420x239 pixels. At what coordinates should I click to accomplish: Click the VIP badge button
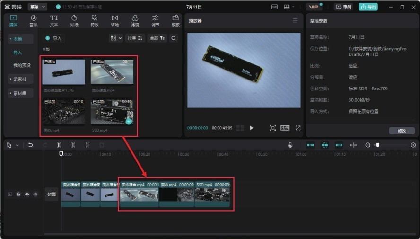tap(314, 7)
